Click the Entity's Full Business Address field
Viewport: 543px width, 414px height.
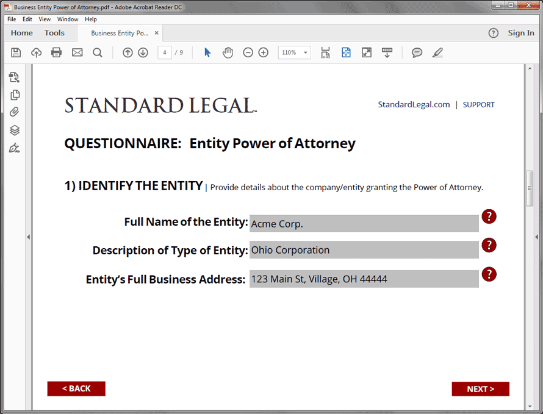(364, 279)
